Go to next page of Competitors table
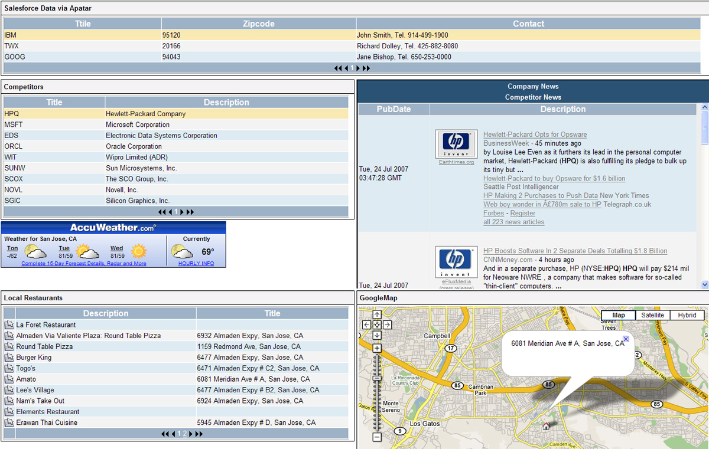Viewport: 709px width, 449px height. (183, 212)
